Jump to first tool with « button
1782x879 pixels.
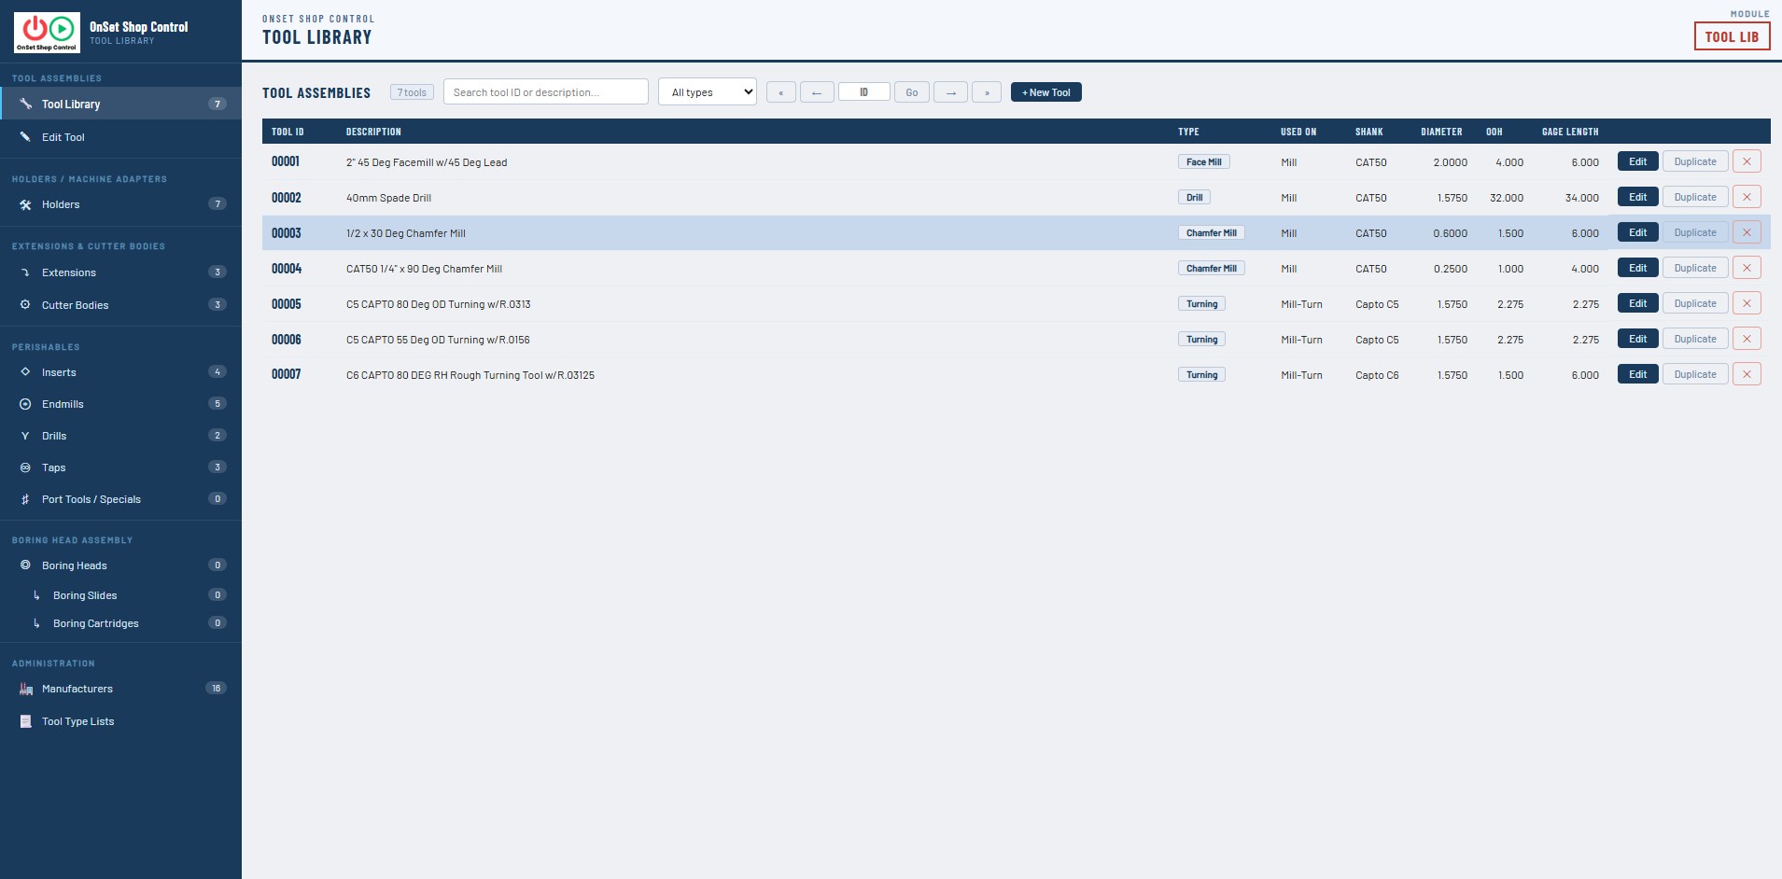pyautogui.click(x=781, y=92)
